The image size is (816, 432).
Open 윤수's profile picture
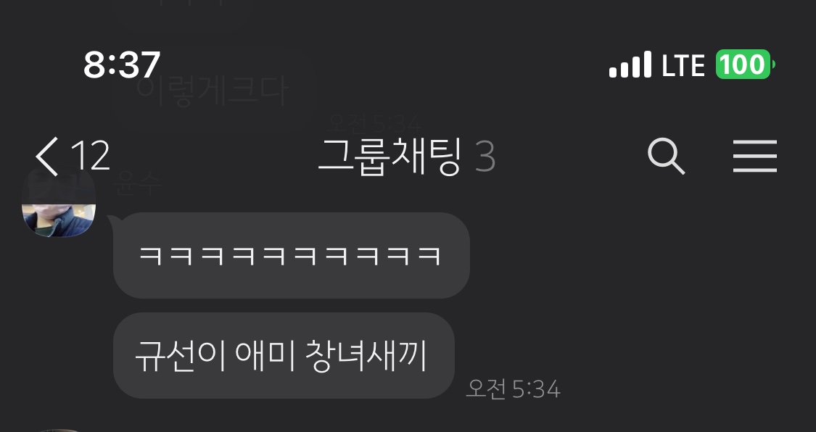click(x=58, y=204)
